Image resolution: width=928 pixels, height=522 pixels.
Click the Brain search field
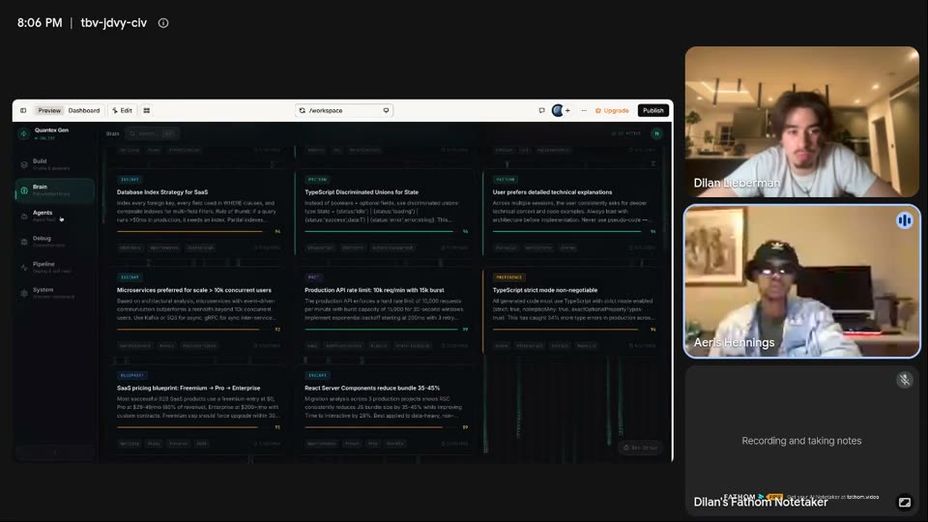[153, 133]
